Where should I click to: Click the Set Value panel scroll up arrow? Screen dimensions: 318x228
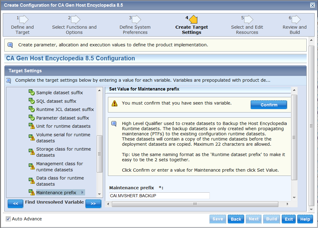click(x=294, y=90)
